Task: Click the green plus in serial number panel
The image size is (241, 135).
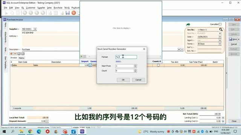Action: click(82, 57)
